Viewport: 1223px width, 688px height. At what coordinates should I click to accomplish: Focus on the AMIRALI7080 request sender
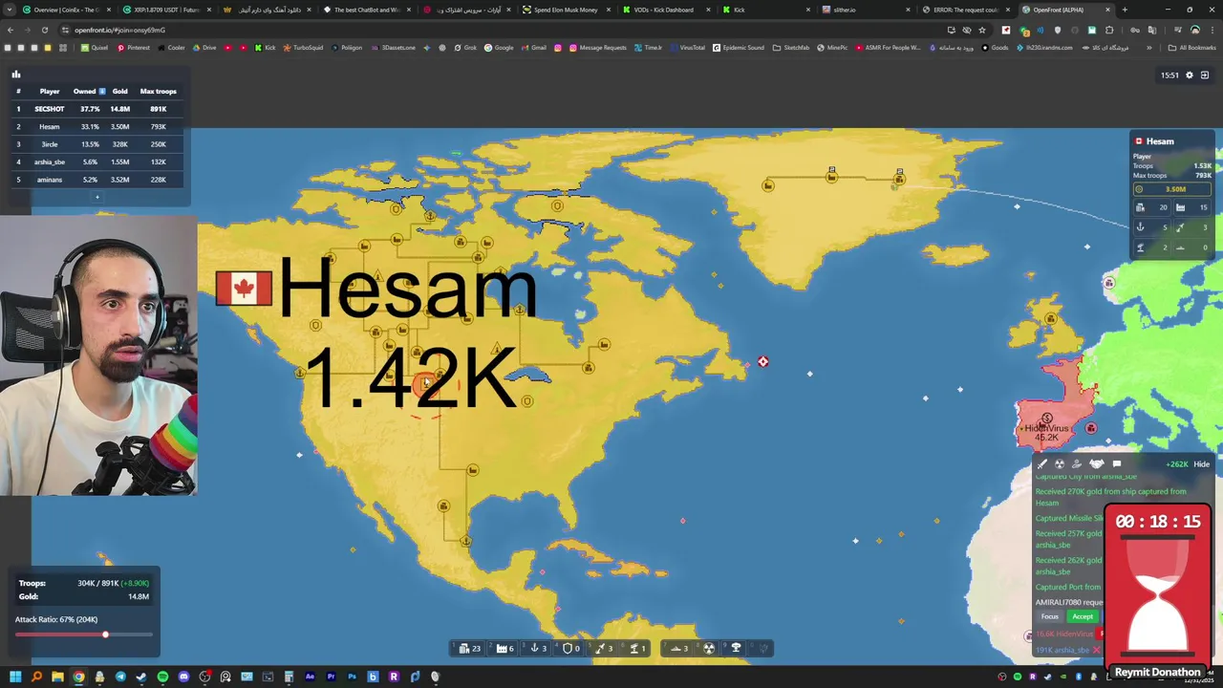(x=1050, y=616)
